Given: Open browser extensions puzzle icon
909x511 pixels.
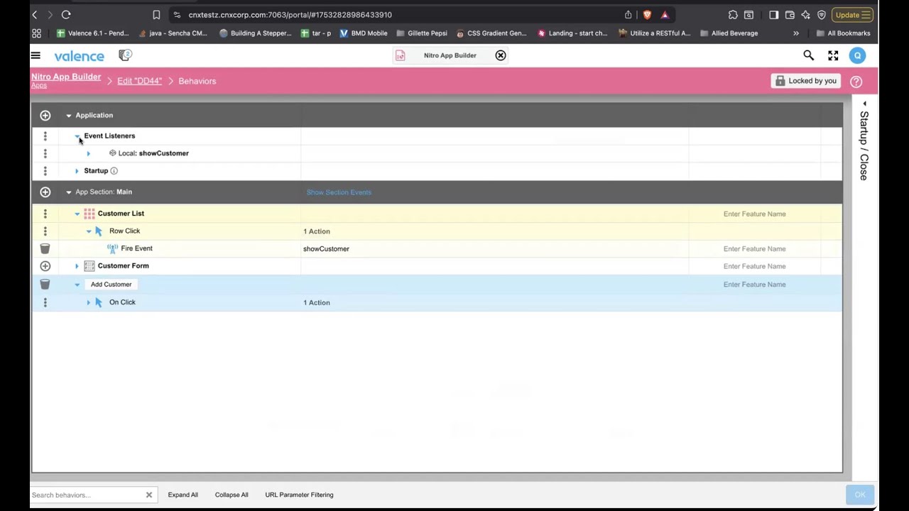Looking at the screenshot, I should click(733, 14).
